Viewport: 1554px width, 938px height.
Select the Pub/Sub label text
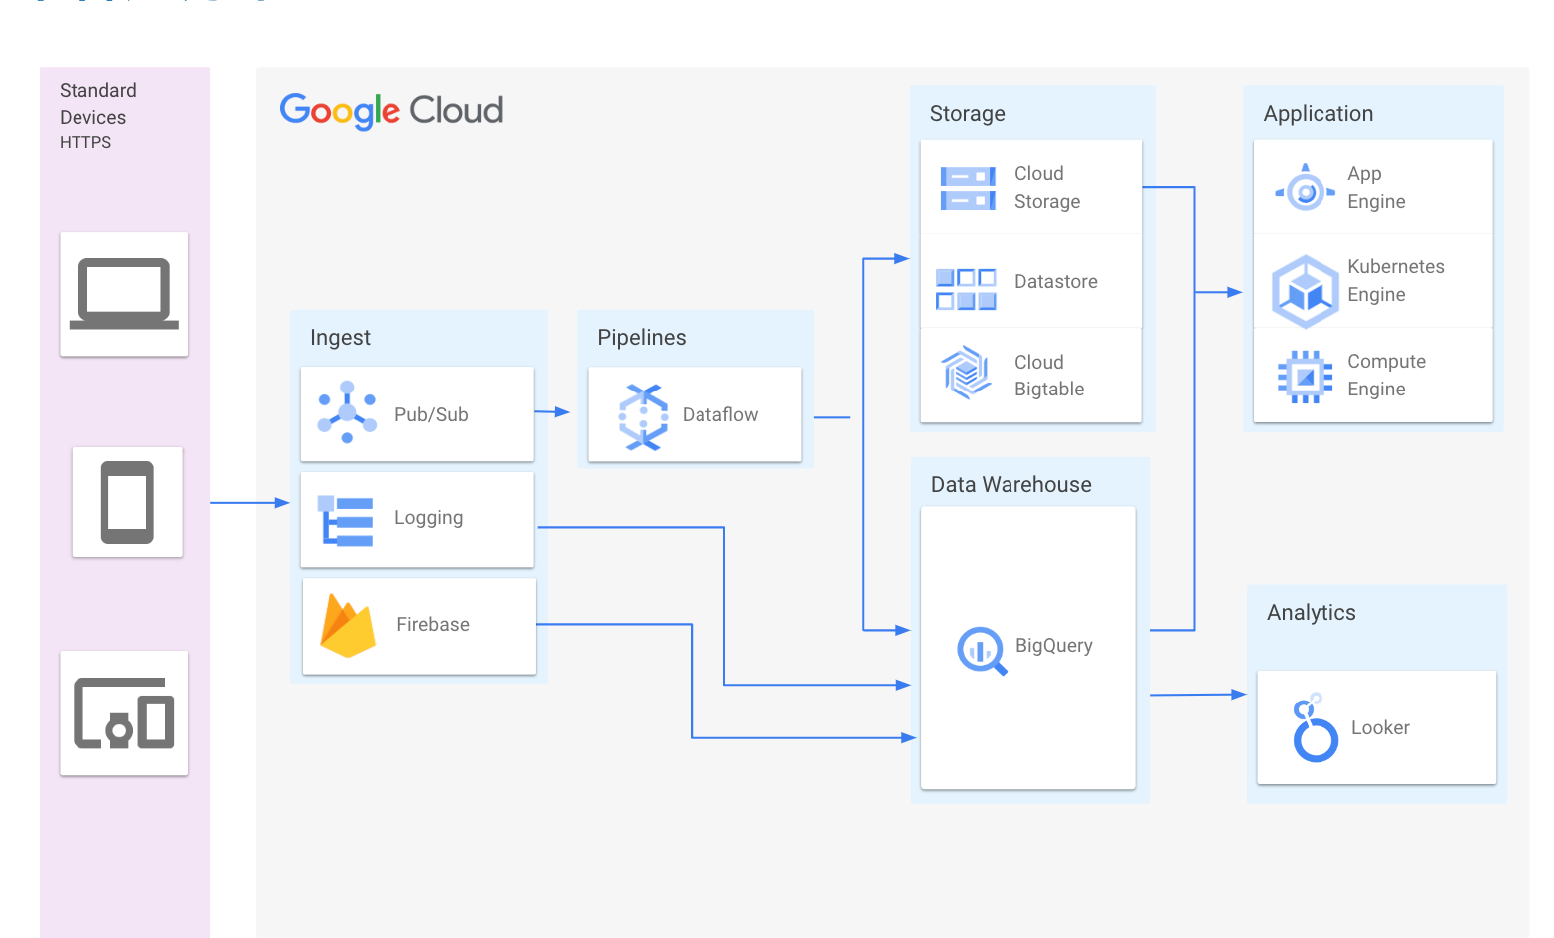431,414
